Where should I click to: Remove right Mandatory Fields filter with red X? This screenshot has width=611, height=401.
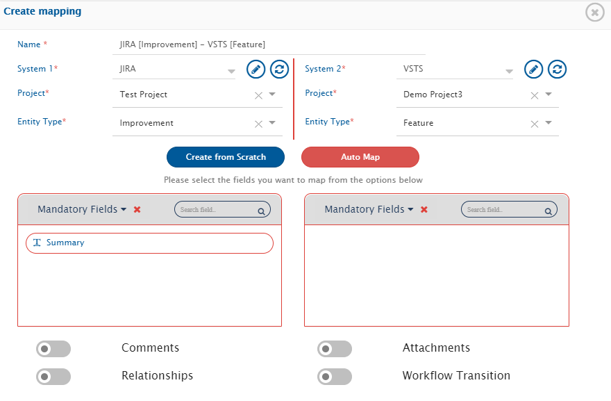click(424, 209)
